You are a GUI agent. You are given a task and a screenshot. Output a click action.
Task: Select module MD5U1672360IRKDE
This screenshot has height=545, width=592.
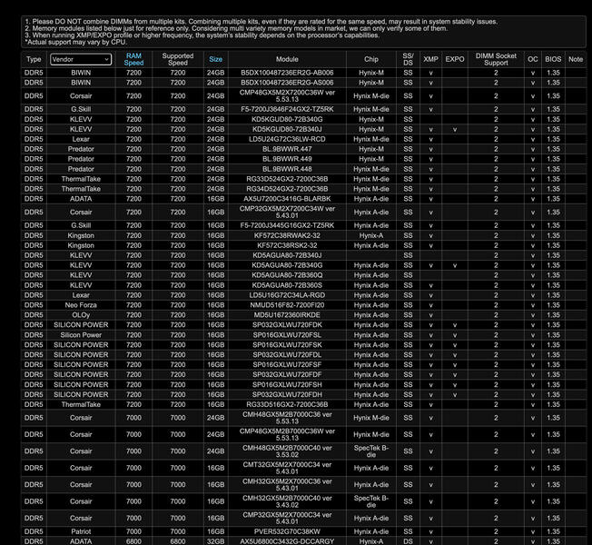[x=287, y=315]
